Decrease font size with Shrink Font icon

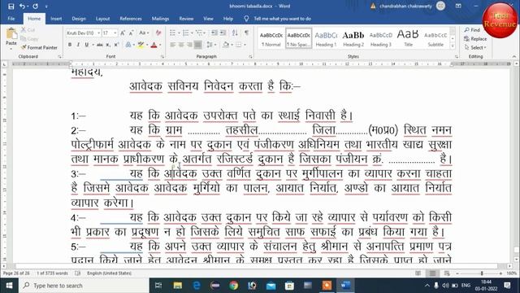[132, 33]
